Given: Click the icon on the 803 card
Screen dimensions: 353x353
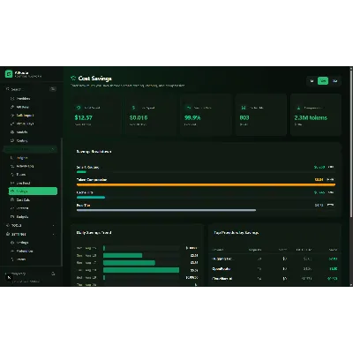Looking at the screenshot, I should pyautogui.click(x=244, y=108).
